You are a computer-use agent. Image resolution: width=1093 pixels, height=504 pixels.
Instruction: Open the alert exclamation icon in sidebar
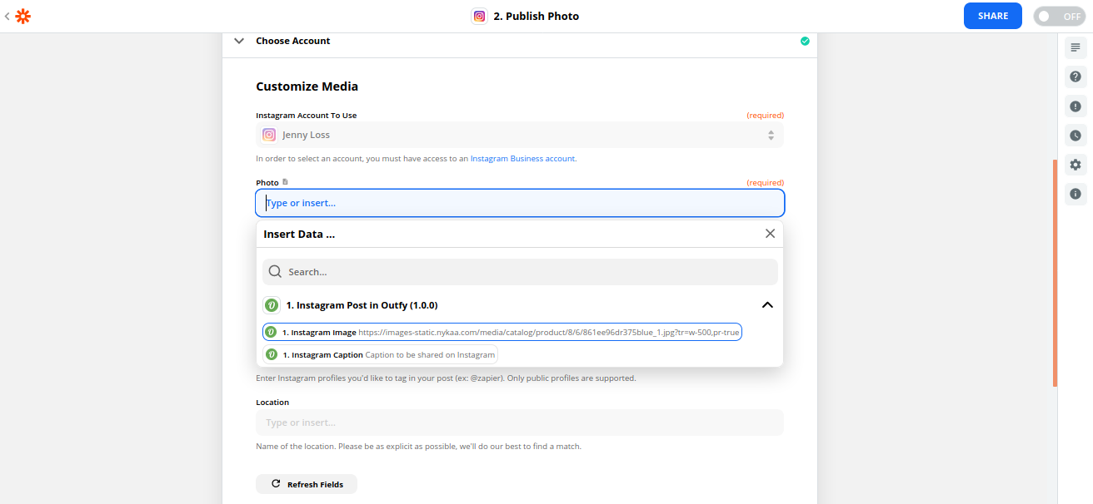(x=1076, y=106)
